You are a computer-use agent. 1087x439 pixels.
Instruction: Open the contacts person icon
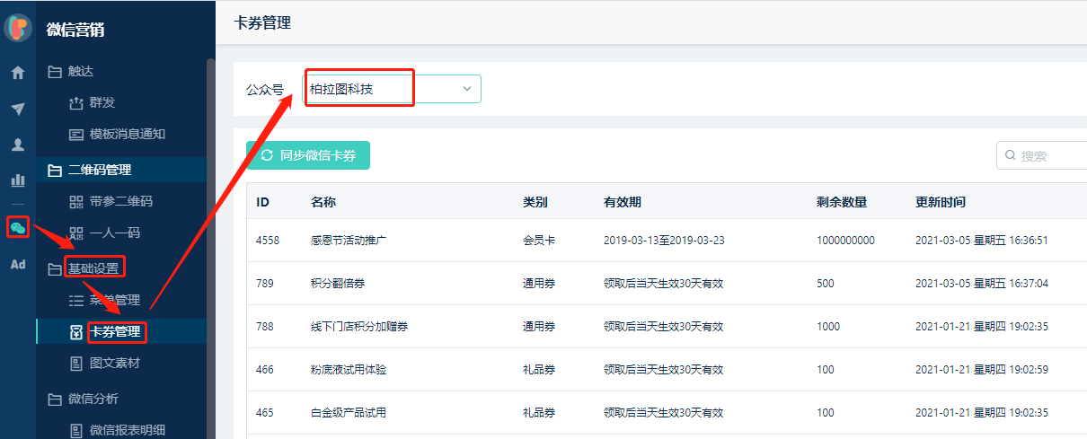[x=17, y=145]
